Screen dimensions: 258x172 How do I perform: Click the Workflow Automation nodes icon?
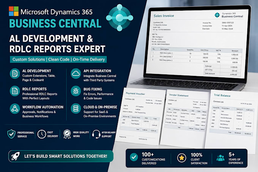15,109
